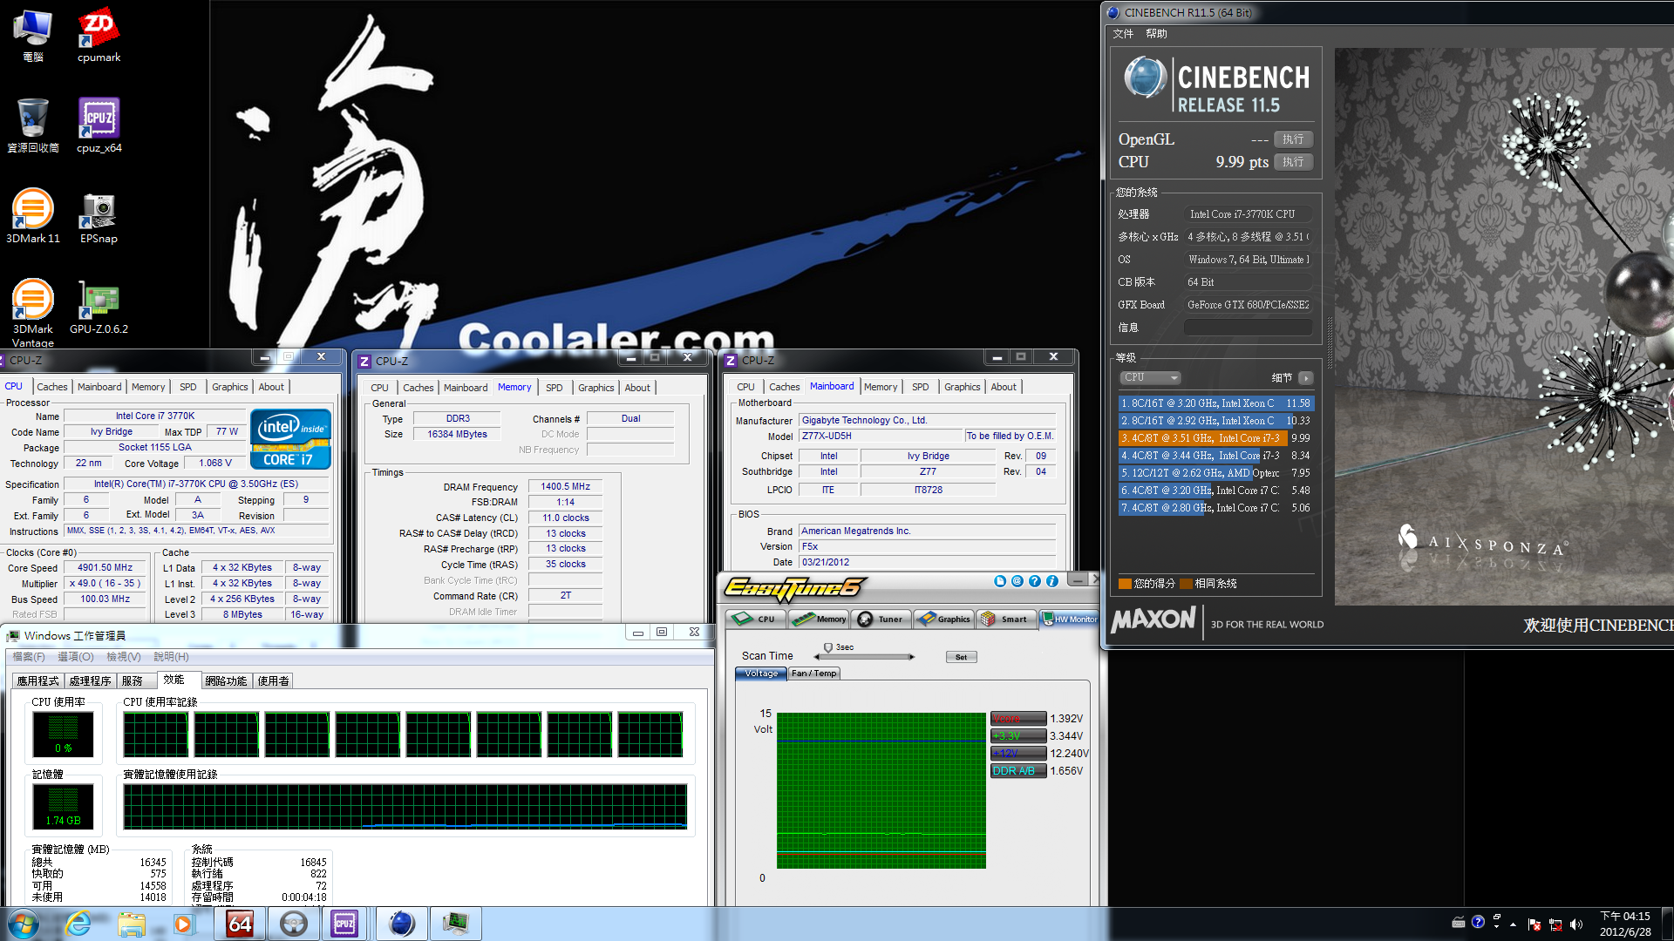Select the Fan / Temp sub-tab
The image size is (1674, 941).
[813, 674]
